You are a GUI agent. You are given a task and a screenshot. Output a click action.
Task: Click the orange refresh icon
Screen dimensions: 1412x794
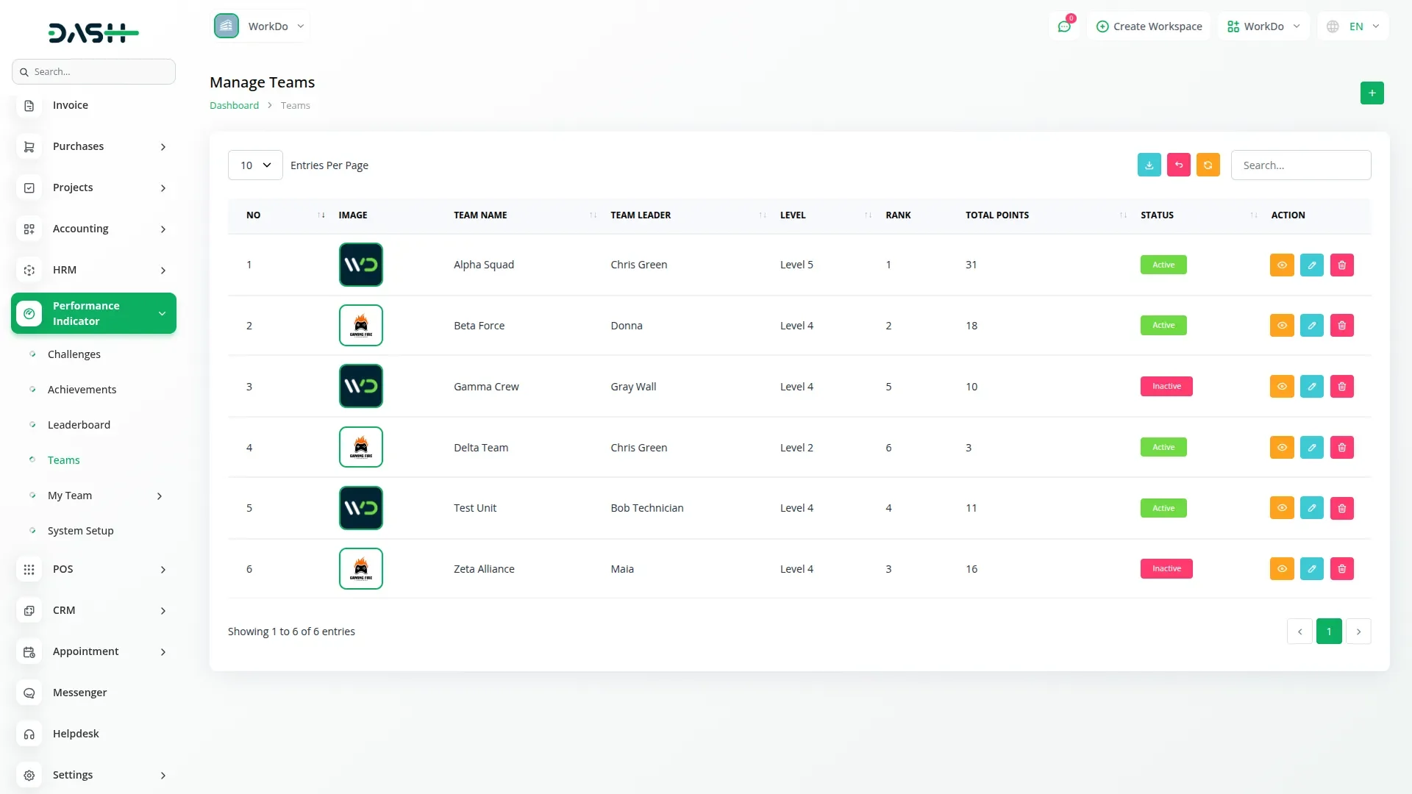click(x=1208, y=165)
